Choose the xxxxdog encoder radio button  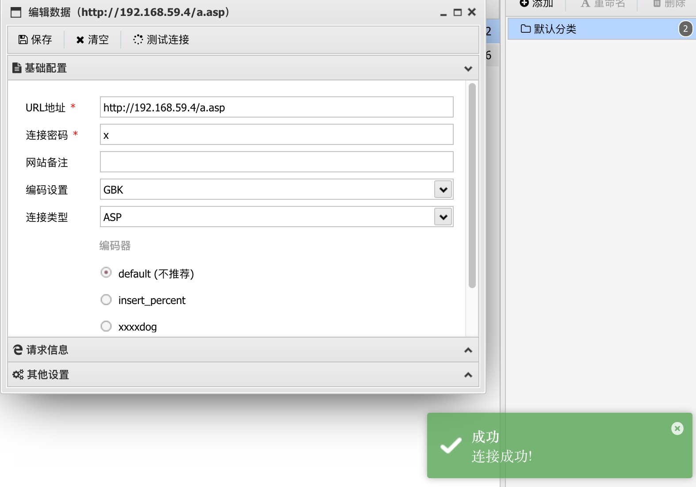point(106,327)
